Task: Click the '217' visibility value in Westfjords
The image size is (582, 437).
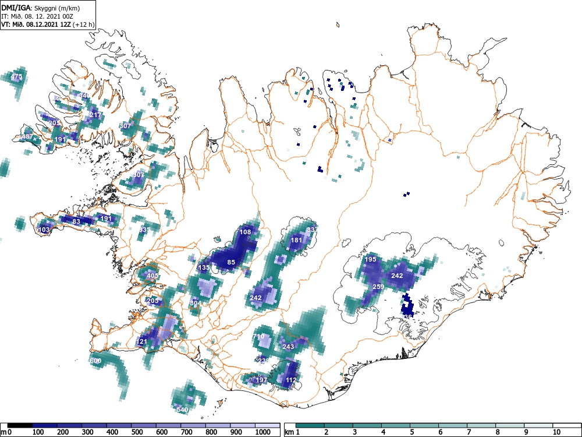Action: click(x=96, y=115)
